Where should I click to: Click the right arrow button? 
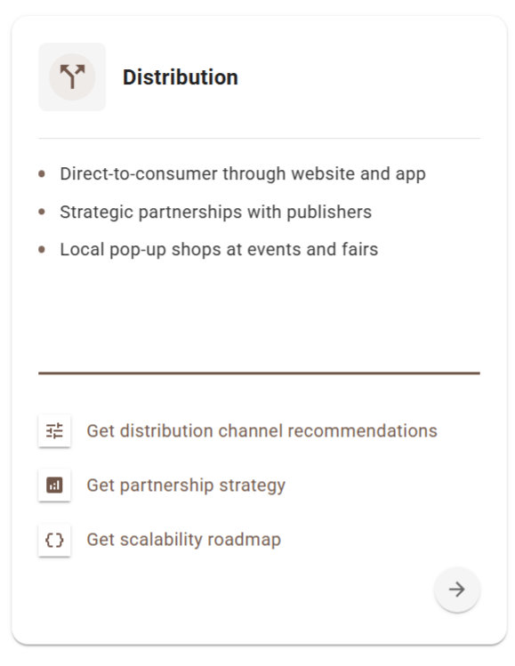click(457, 590)
